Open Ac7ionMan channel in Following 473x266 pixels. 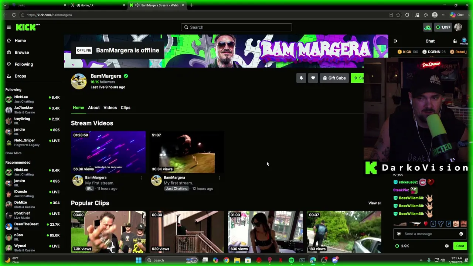(x=33, y=110)
